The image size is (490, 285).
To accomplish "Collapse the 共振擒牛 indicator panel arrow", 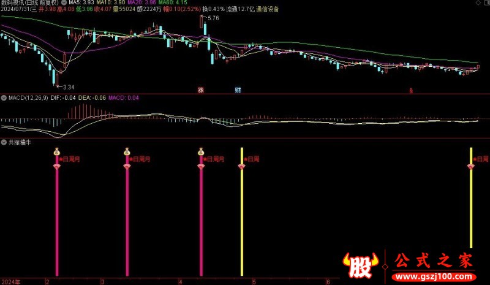I will point(4,142).
